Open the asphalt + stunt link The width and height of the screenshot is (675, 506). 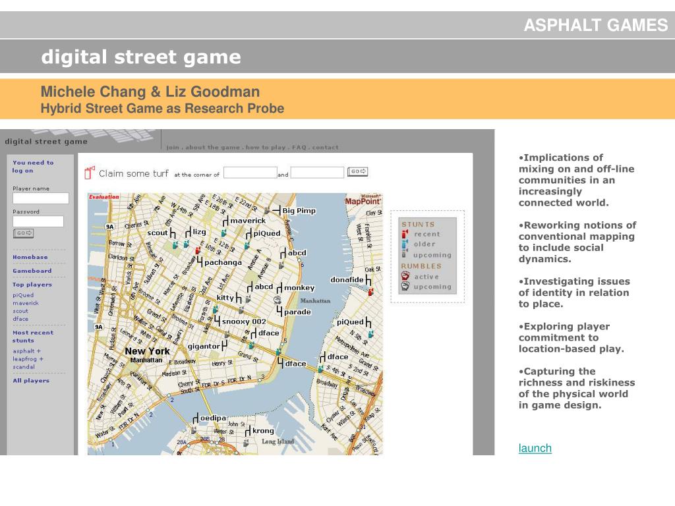click(x=26, y=351)
